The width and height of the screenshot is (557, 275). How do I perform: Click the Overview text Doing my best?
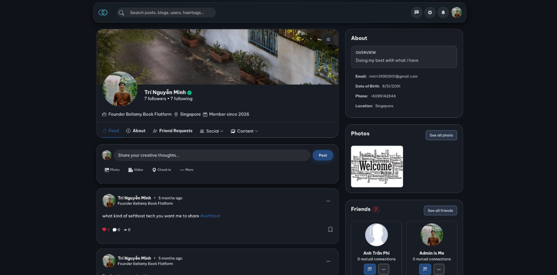tap(387, 60)
